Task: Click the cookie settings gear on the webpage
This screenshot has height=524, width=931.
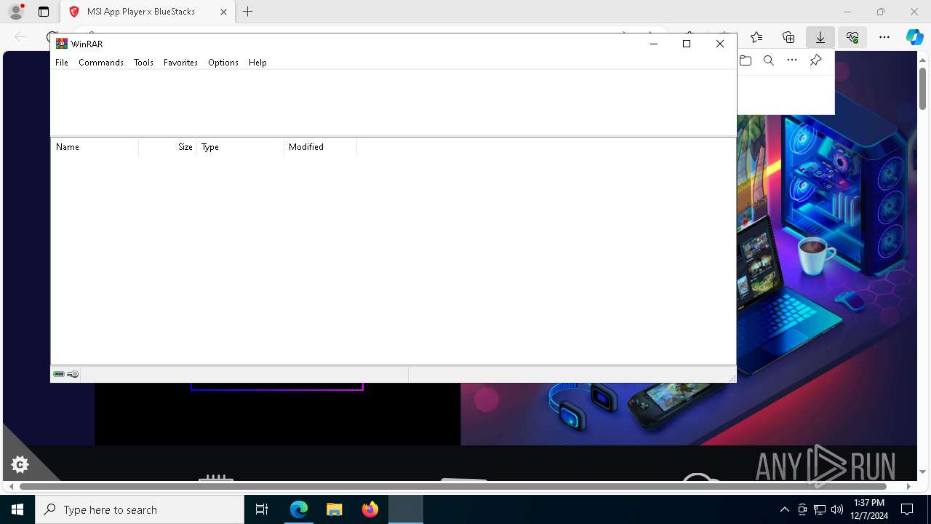Action: [20, 464]
